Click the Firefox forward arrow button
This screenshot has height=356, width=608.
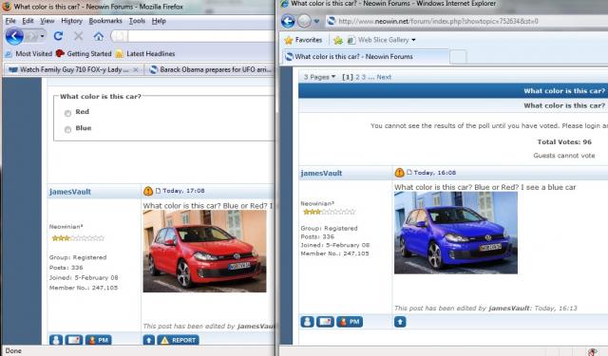tap(32, 36)
